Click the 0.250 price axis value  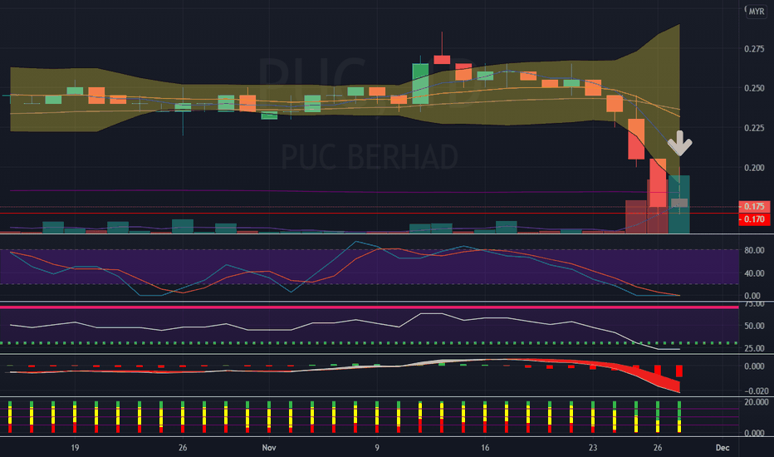click(x=754, y=88)
